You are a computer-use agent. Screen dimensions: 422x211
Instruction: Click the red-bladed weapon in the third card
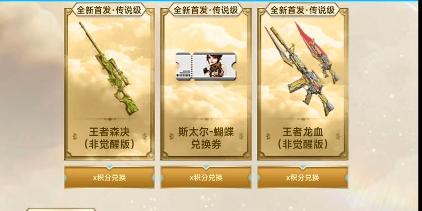(317, 53)
